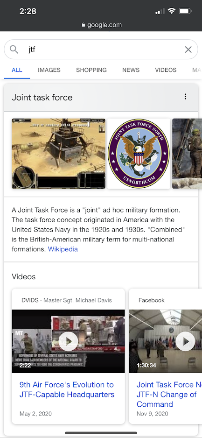
Task: View the Joint Task Force North emblem image
Action: click(x=139, y=153)
